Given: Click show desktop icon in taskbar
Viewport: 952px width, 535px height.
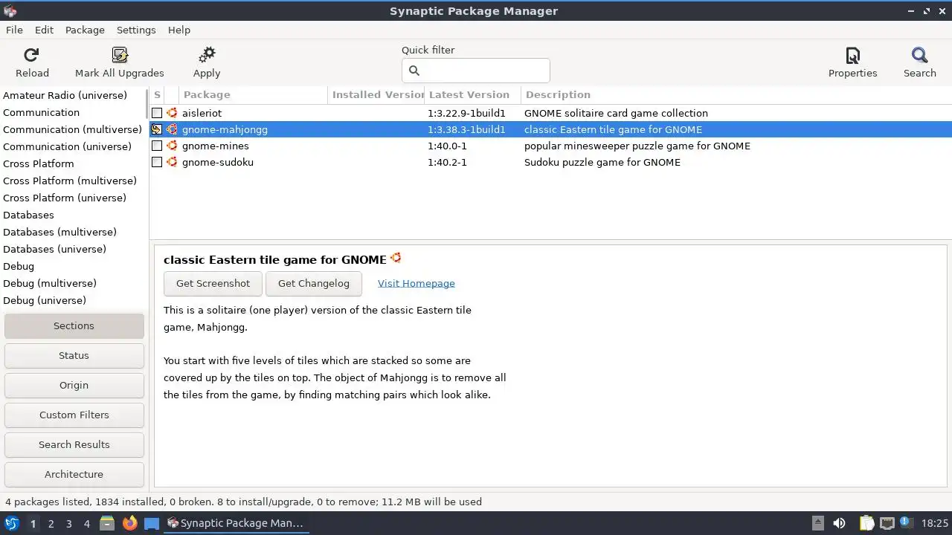Looking at the screenshot, I should point(152,523).
